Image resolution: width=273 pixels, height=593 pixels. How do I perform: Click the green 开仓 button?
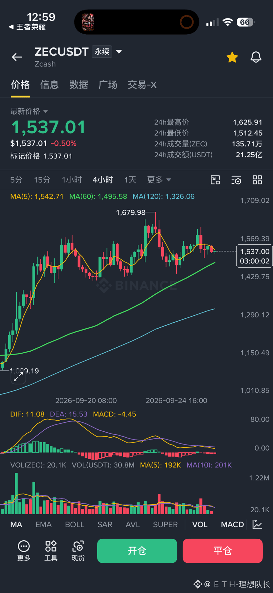[x=137, y=551]
